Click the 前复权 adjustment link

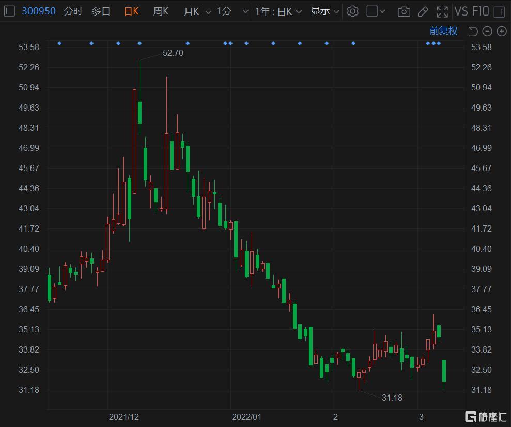point(443,31)
